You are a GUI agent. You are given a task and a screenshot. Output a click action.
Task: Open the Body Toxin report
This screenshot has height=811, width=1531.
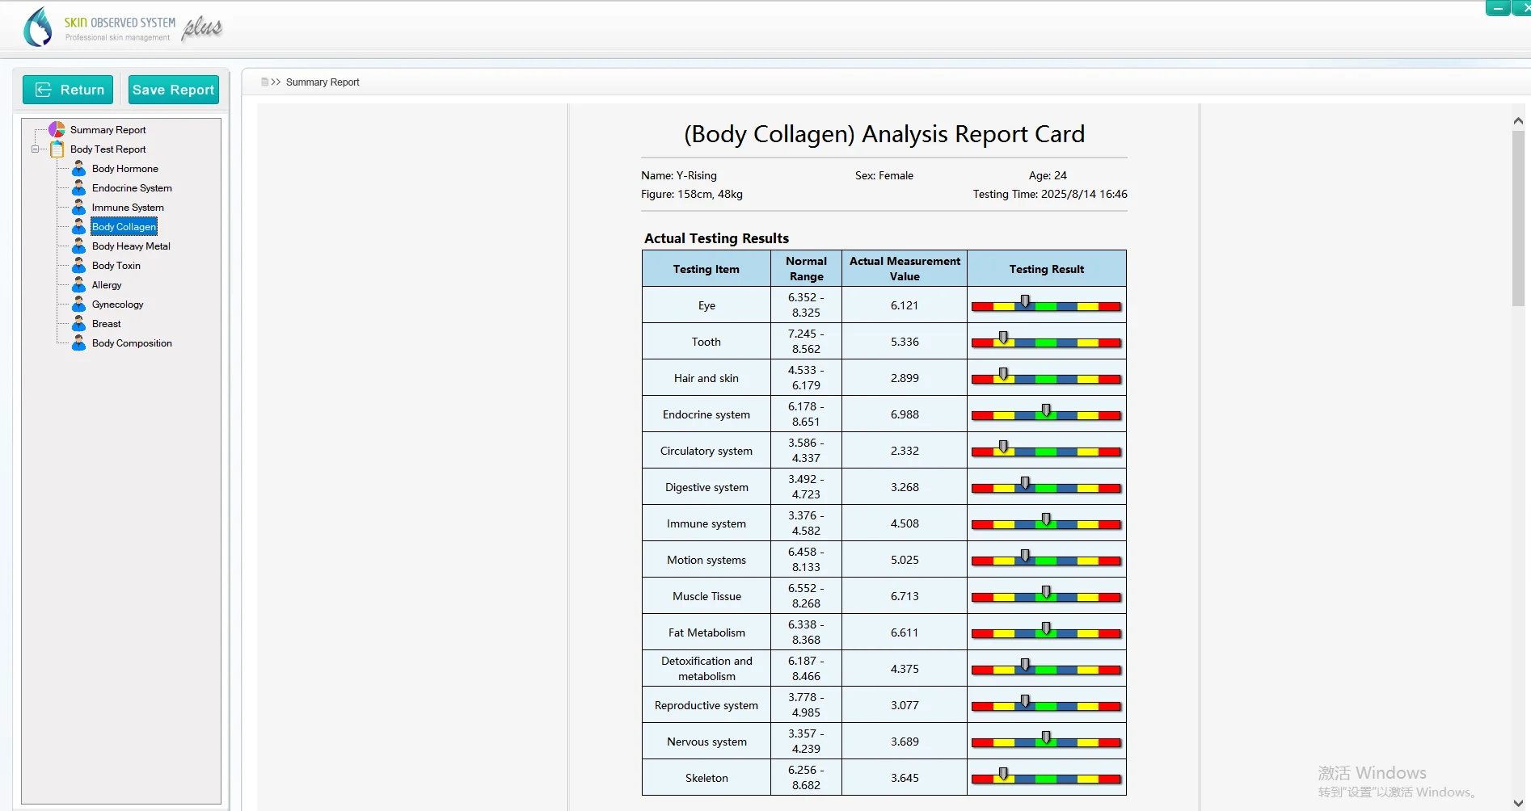coord(116,266)
